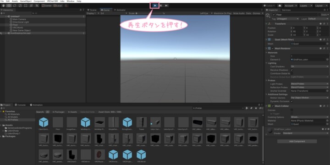Toggle the grid snapping icon
330x165 pixels.
coord(66,5)
